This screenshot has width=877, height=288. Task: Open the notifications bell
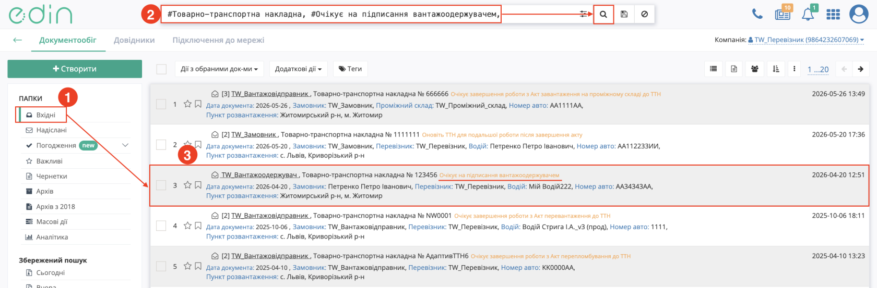point(808,14)
